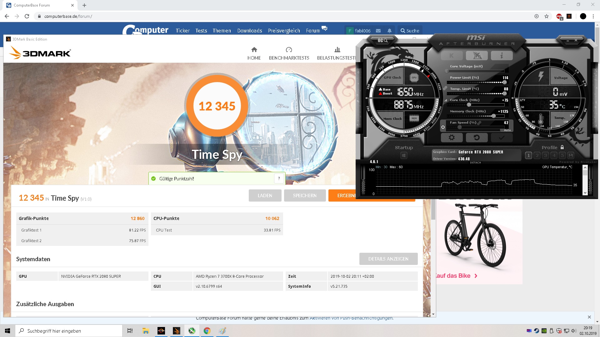Save profile with floppy disk icon
The width and height of the screenshot is (600, 337).
(x=571, y=155)
